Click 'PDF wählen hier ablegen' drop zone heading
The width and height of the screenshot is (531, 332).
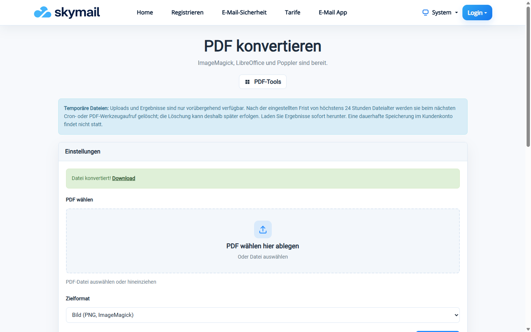(x=263, y=246)
